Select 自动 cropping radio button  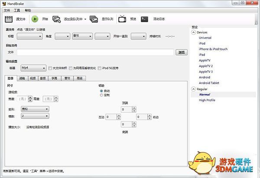pyautogui.click(x=101, y=91)
